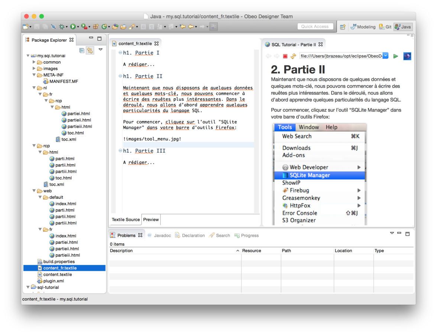Select content.textile file

click(x=55, y=274)
